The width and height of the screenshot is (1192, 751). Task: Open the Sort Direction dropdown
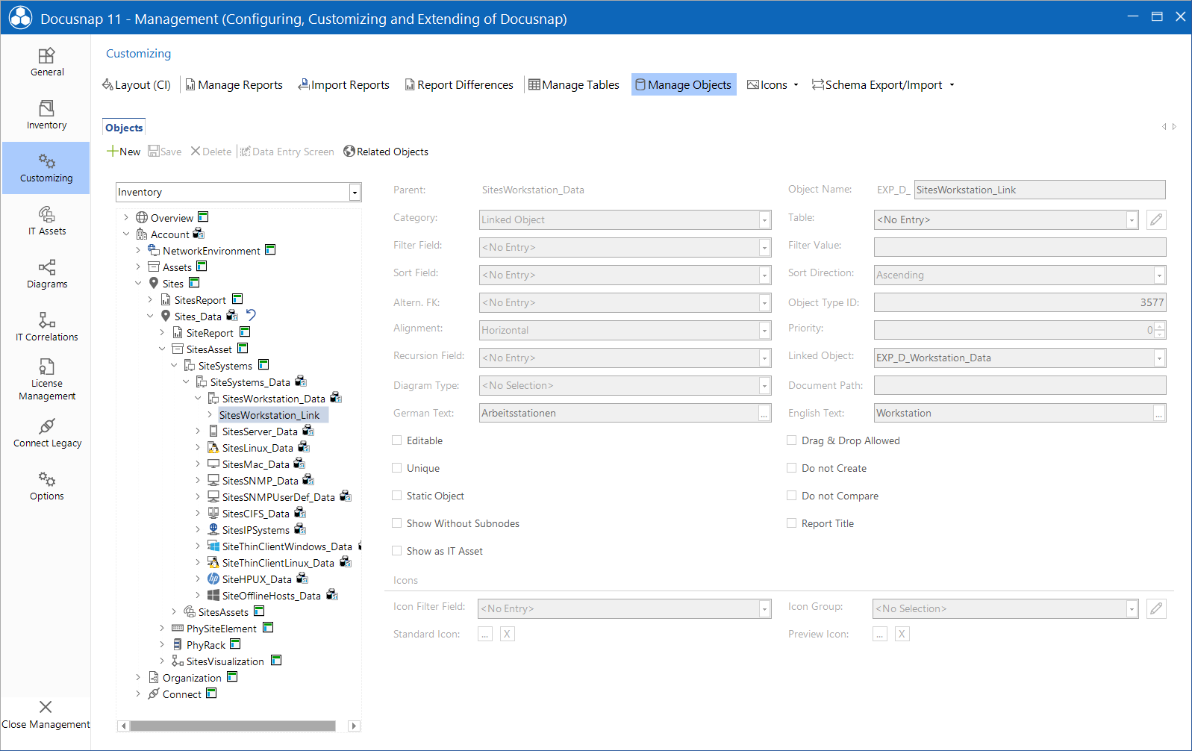(x=1159, y=275)
